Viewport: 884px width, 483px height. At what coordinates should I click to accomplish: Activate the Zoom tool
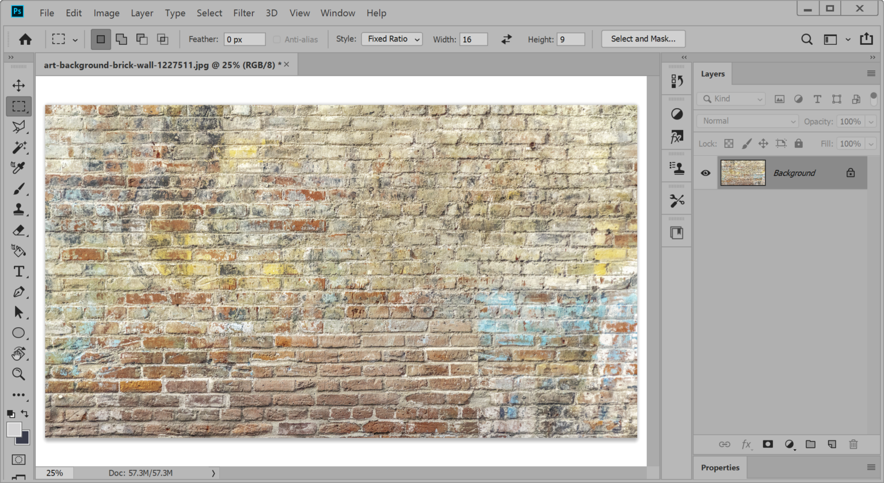(x=18, y=374)
